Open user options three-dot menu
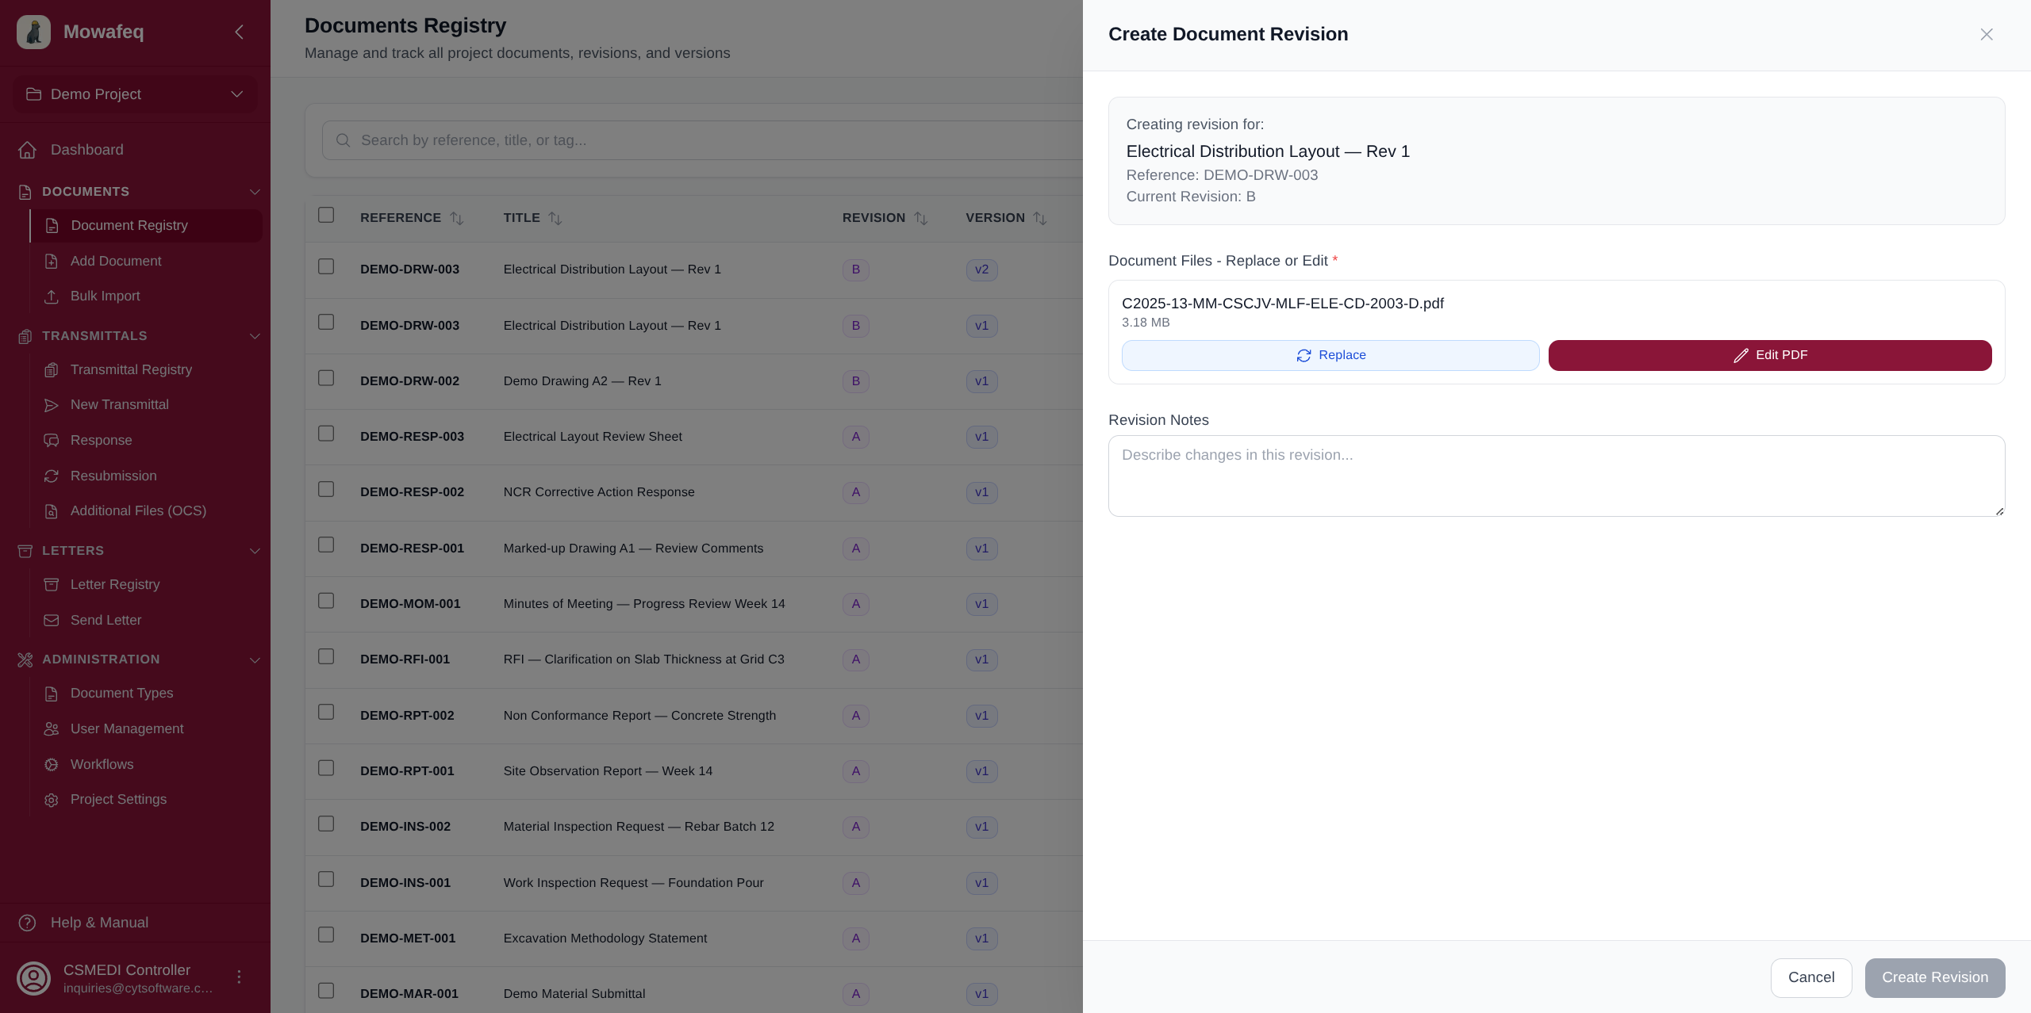 pyautogui.click(x=239, y=977)
